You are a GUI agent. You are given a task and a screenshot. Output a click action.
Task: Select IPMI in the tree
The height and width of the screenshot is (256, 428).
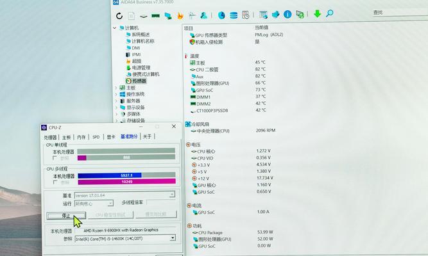(137, 54)
